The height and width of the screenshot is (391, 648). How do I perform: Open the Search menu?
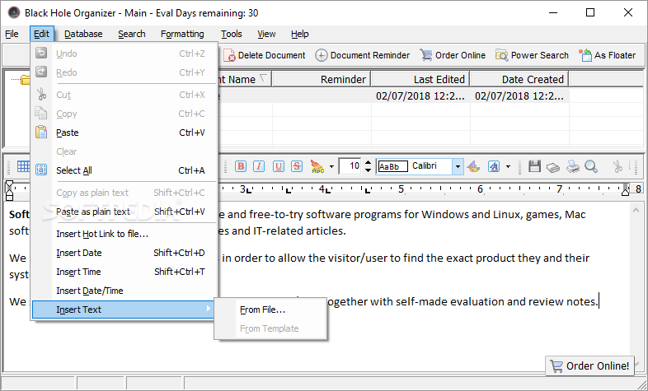[131, 34]
